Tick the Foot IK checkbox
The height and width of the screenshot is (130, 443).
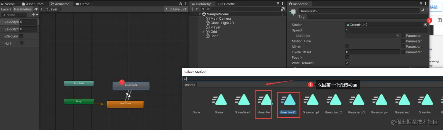347,58
